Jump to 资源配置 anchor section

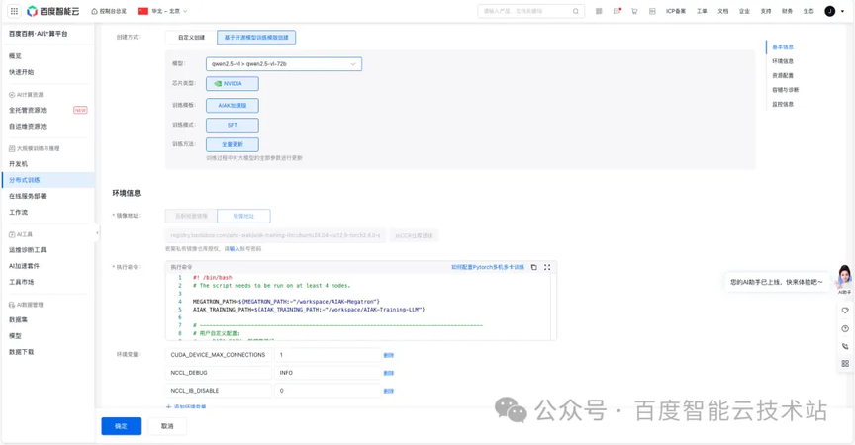point(783,76)
